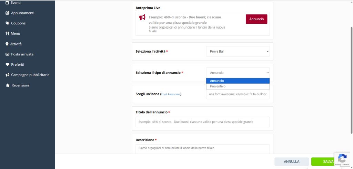The width and height of the screenshot is (353, 169).
Task: Click the tag icon beside Coupons
Action: tap(8, 23)
